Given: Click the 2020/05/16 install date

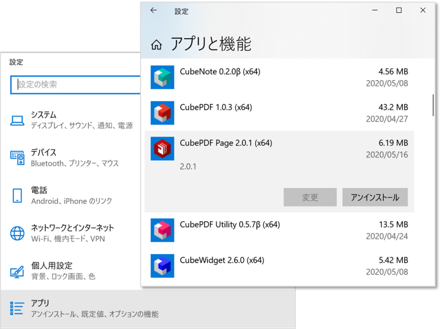Looking at the screenshot, I should pos(387,155).
